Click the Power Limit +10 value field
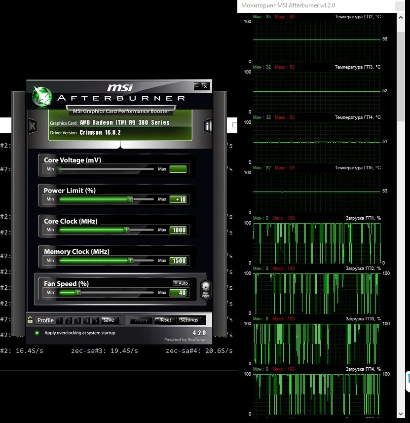Image resolution: width=410 pixels, height=423 pixels. pos(178,199)
